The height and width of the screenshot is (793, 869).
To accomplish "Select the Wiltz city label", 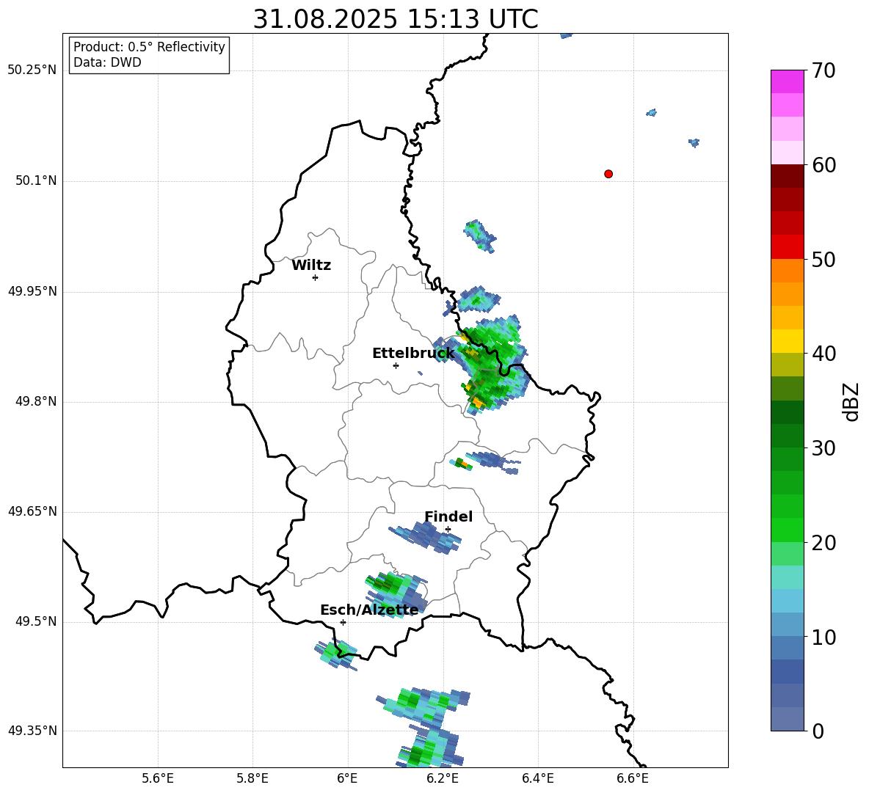I will [311, 266].
